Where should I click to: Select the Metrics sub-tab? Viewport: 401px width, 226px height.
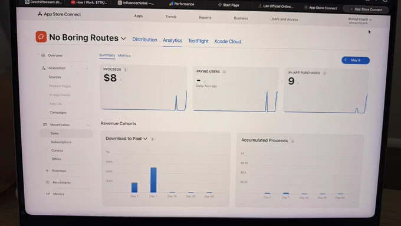(x=124, y=55)
